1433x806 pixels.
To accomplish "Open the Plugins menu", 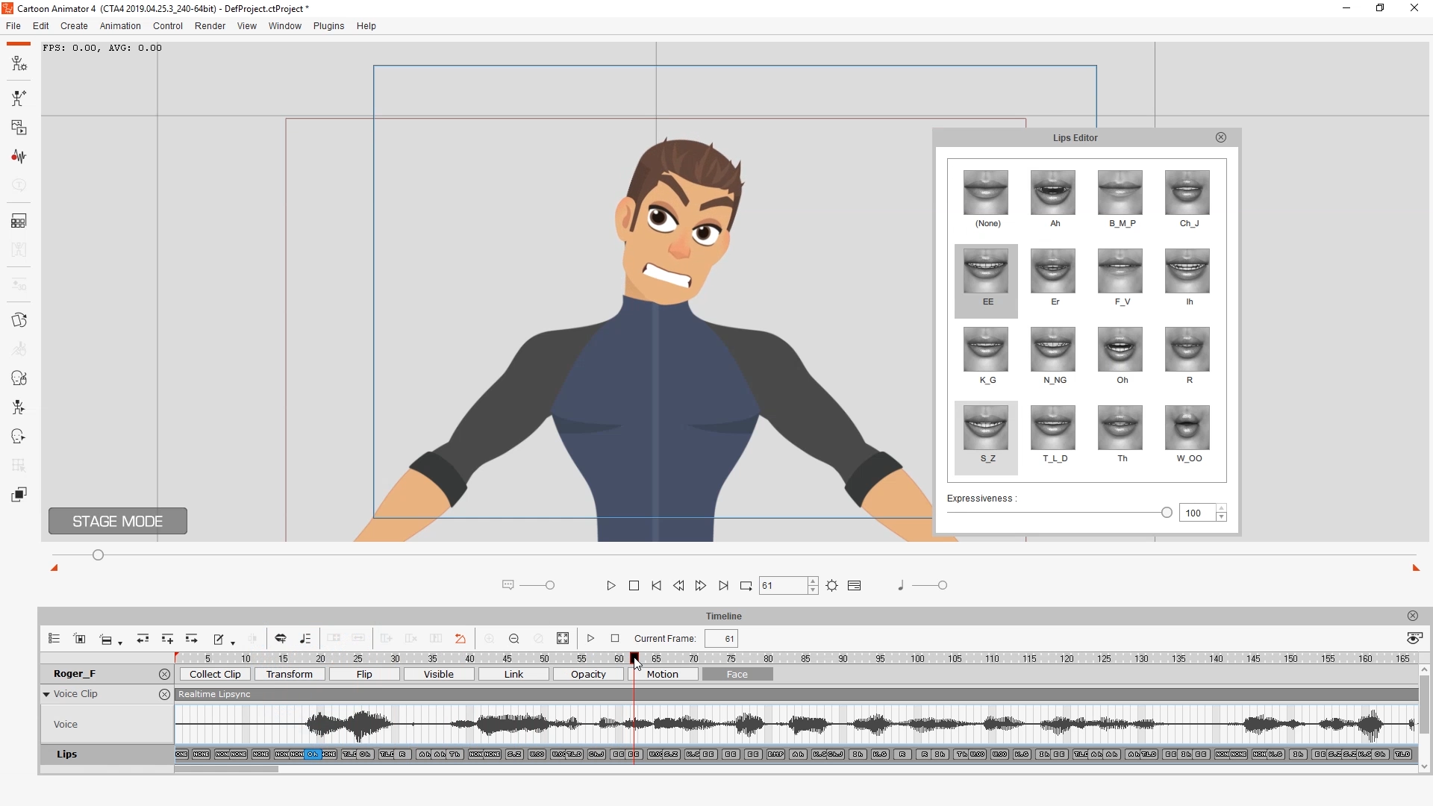I will [x=328, y=26].
